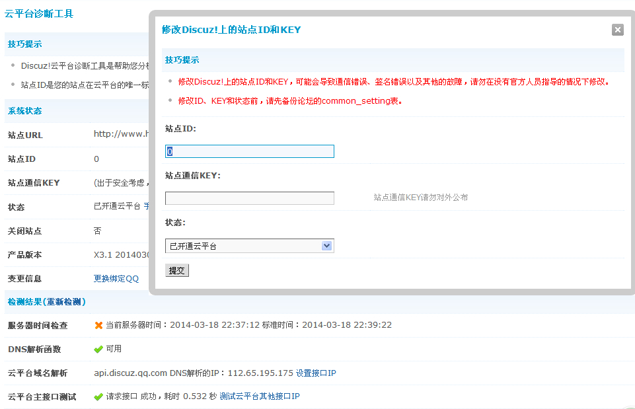This screenshot has width=635, height=409.
Task: Click the 变更信息 row label
Action: click(24, 279)
